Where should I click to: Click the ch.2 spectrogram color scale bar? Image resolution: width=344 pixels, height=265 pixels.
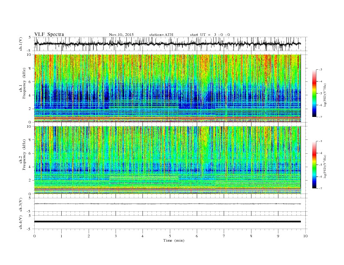[314, 165]
